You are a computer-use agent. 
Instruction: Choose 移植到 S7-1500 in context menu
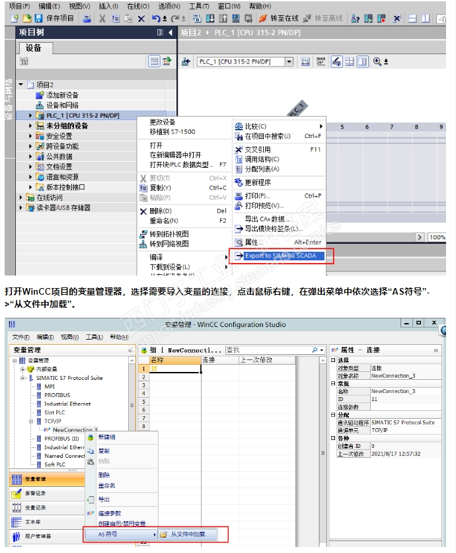click(x=172, y=131)
